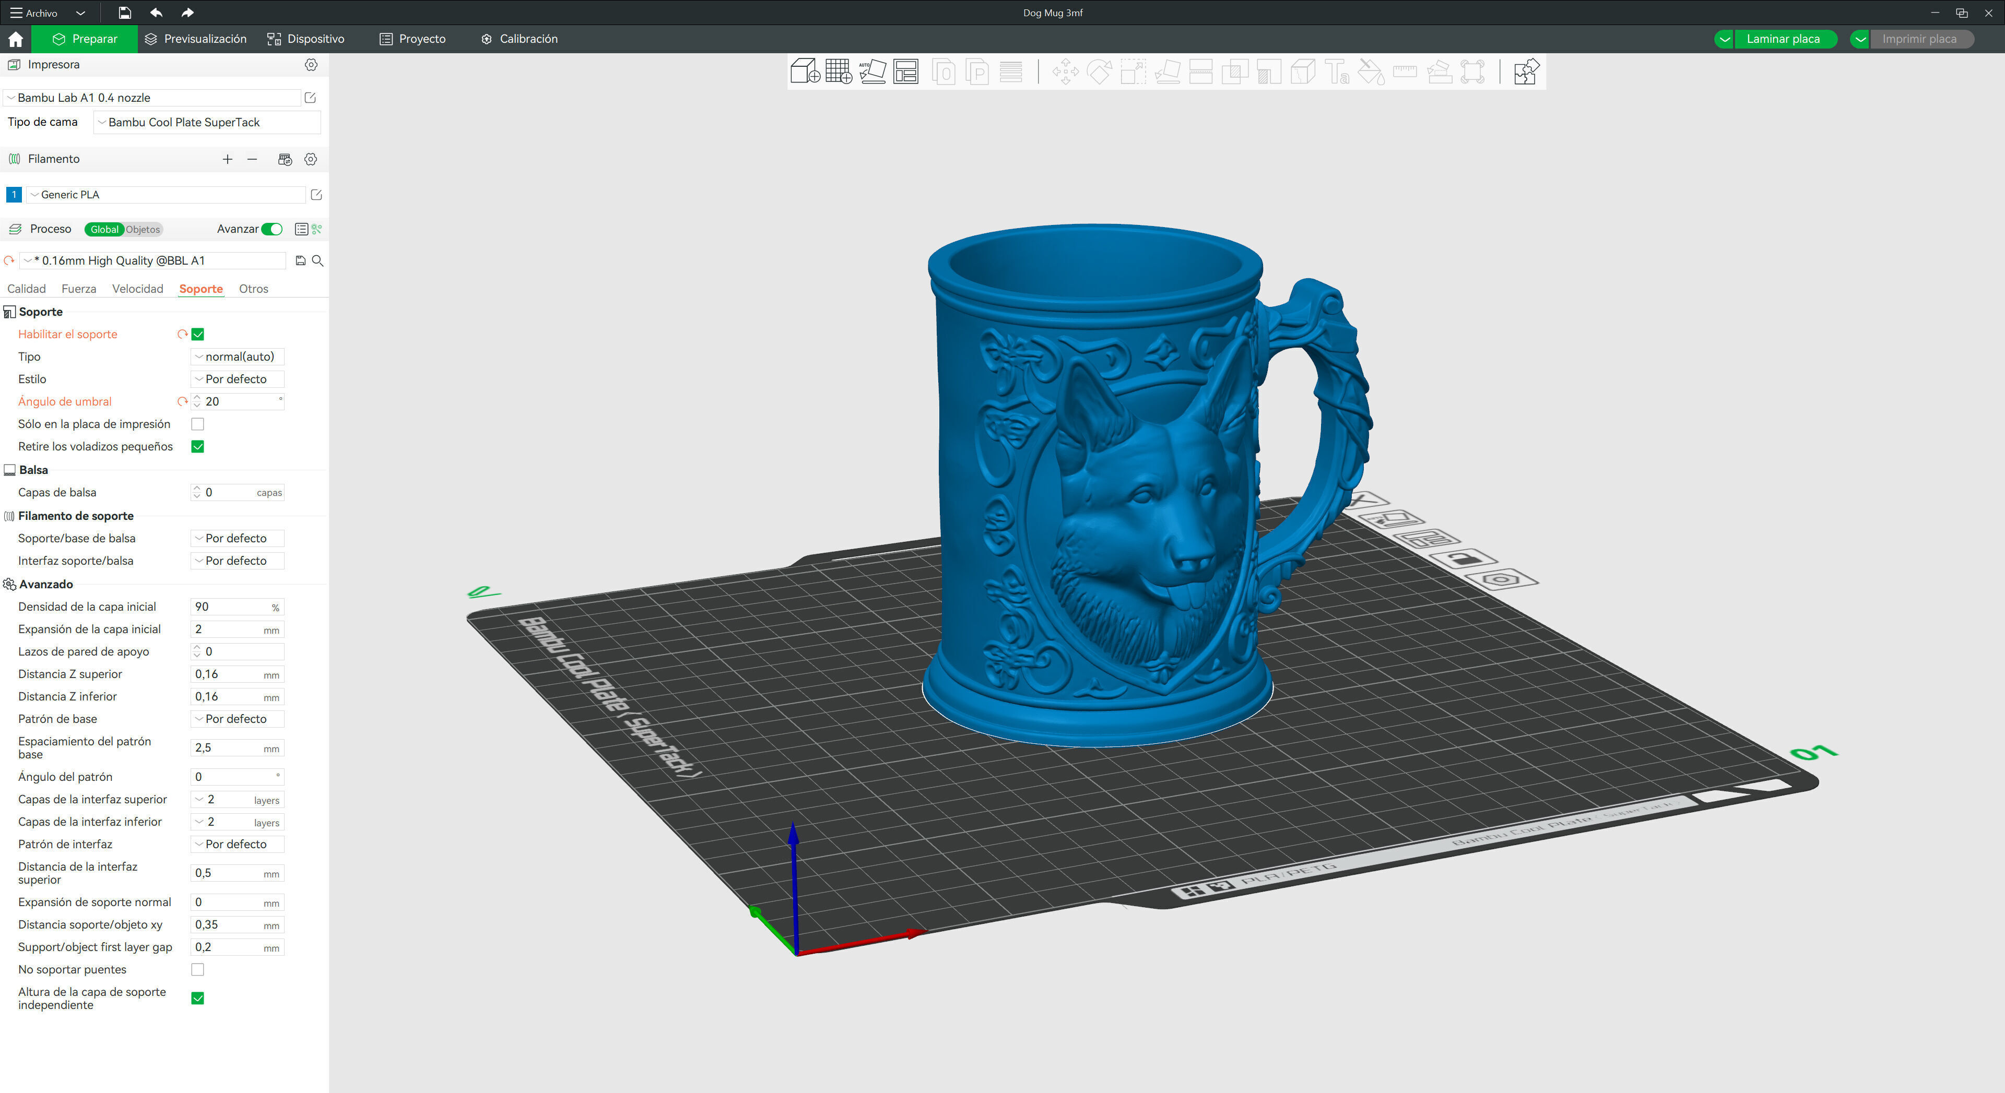Click the Save project icon
The image size is (2005, 1093).
coord(125,13)
